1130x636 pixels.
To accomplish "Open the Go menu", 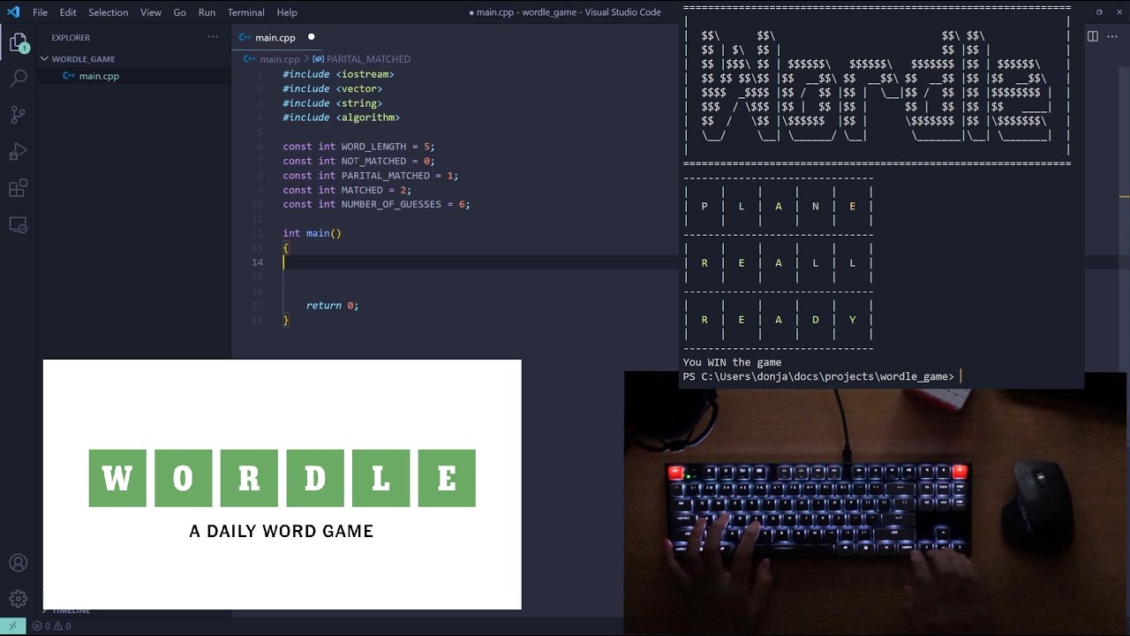I will click(x=180, y=12).
